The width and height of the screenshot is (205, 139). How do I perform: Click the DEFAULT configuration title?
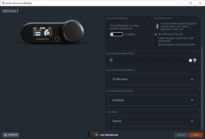pyautogui.click(x=10, y=11)
